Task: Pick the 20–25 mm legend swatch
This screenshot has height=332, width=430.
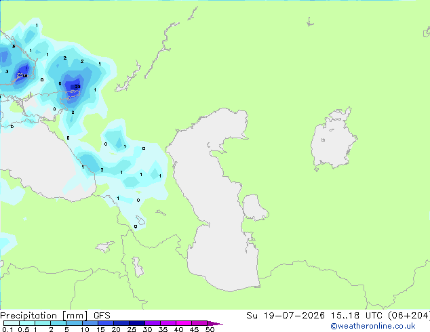Action: point(121,323)
